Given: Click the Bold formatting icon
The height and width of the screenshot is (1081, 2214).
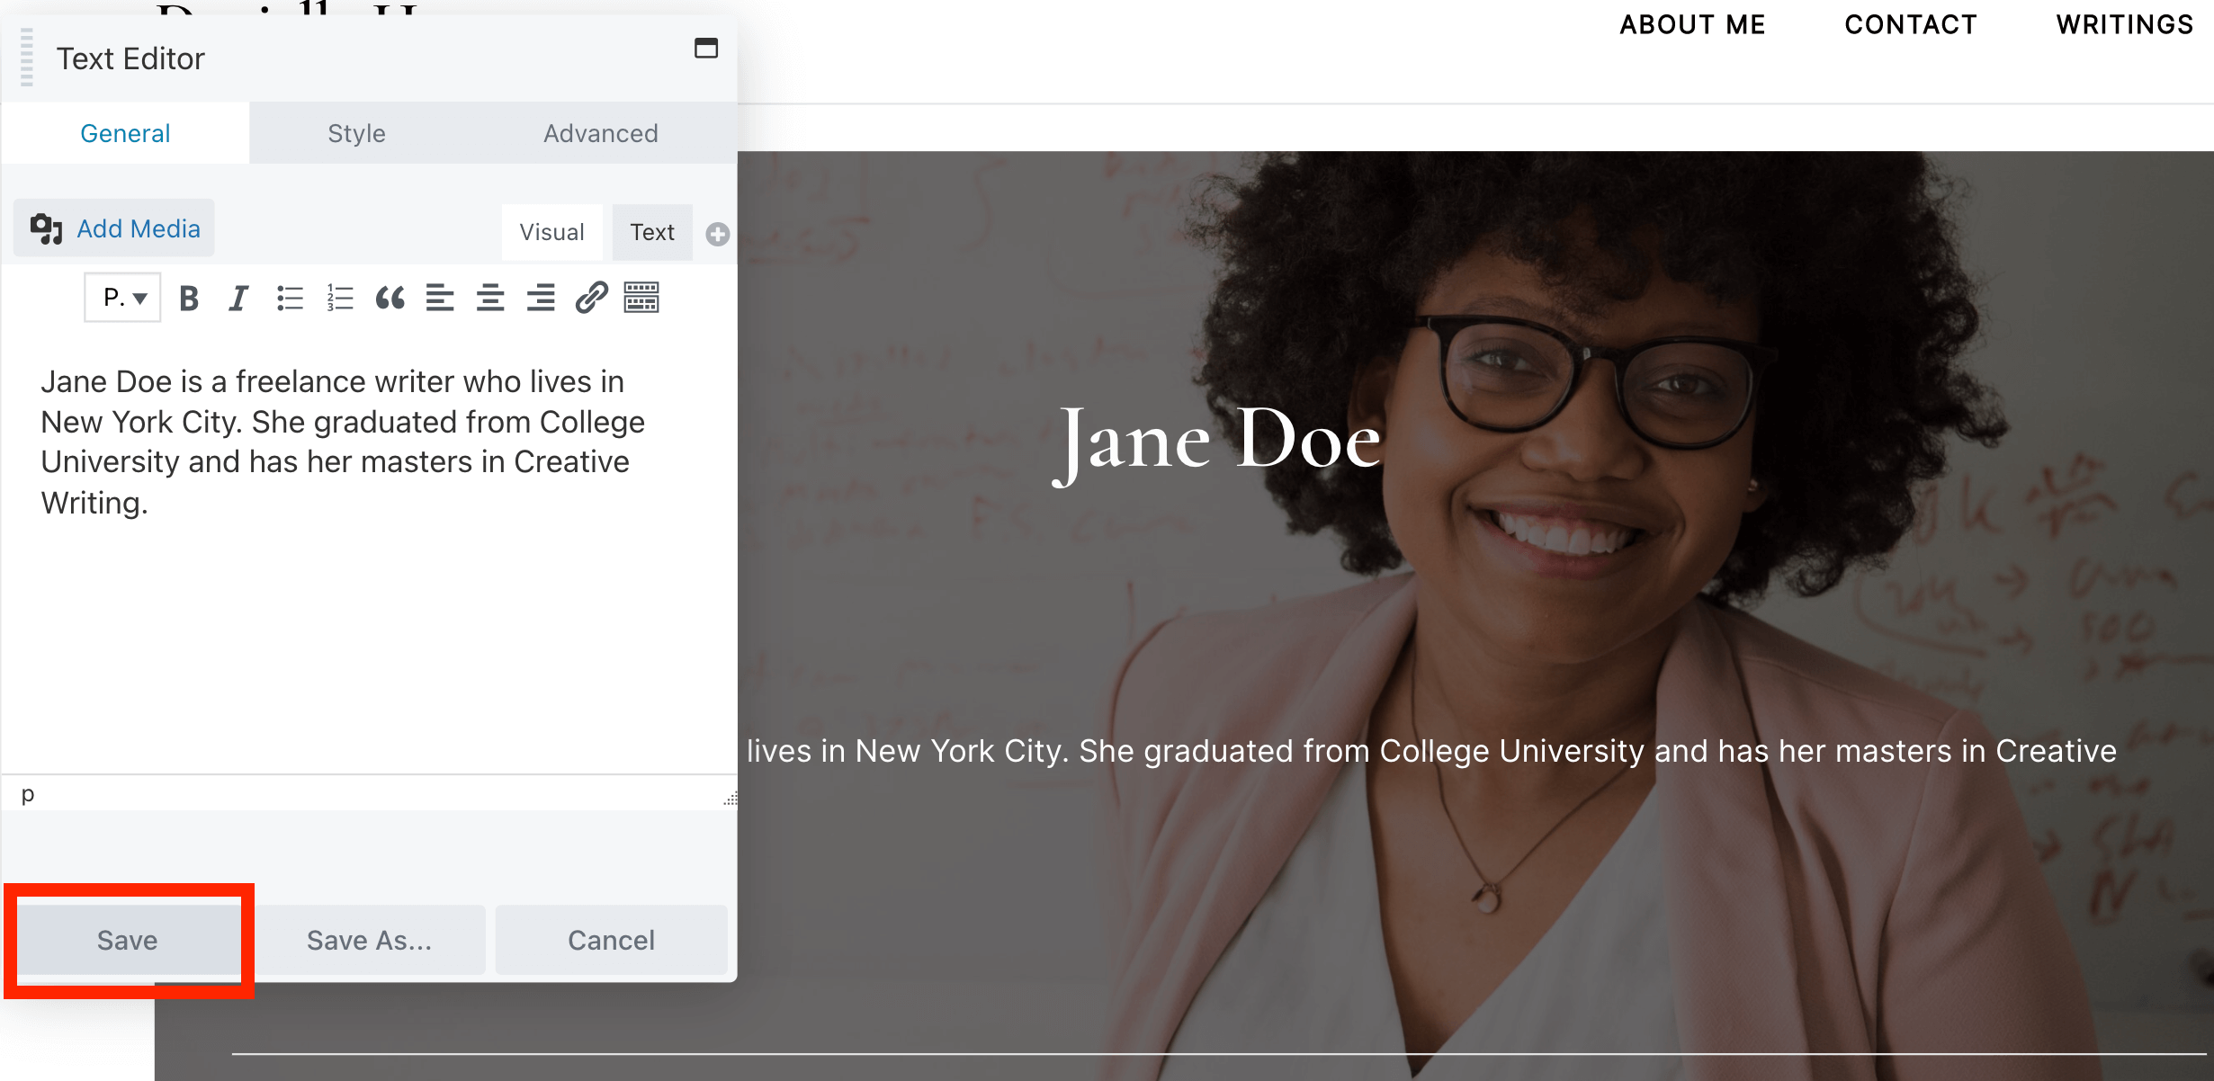Looking at the screenshot, I should [191, 298].
